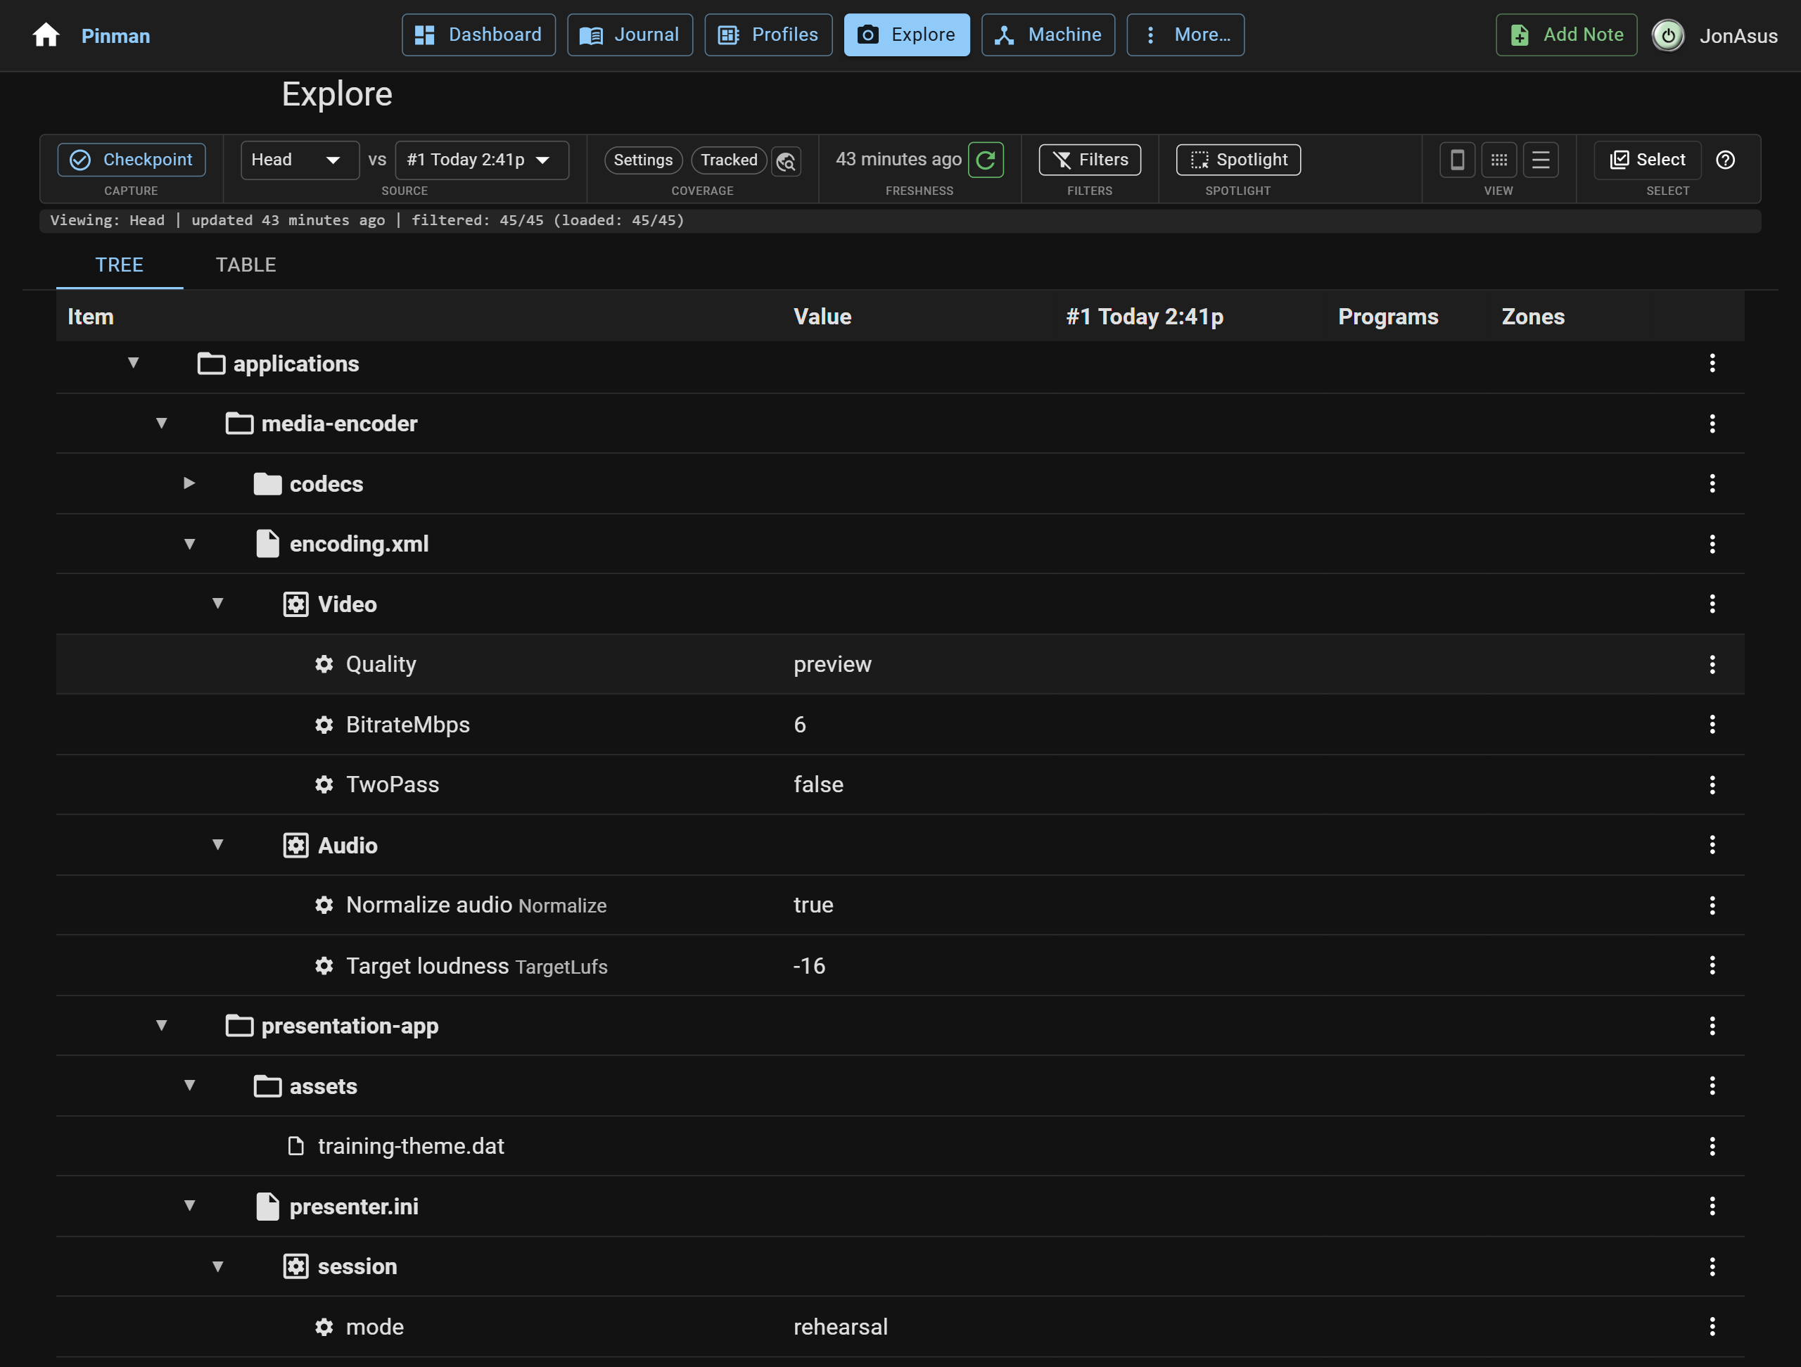Switch to the grid density view
The image size is (1801, 1367).
click(1499, 160)
